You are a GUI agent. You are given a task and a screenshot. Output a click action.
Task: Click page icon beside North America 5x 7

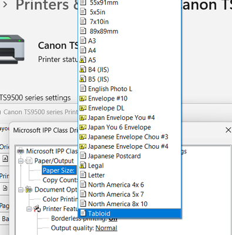pos(83,194)
